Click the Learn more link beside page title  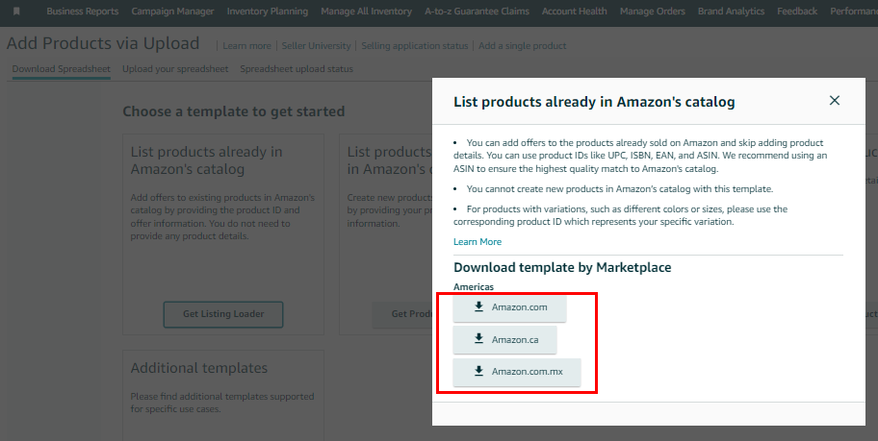pos(246,46)
